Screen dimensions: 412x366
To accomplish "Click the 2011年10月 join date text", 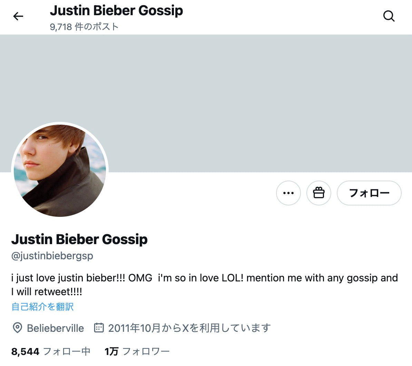I will [189, 328].
